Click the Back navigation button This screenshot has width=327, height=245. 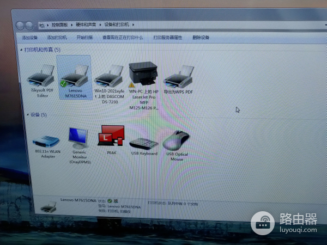point(20,26)
